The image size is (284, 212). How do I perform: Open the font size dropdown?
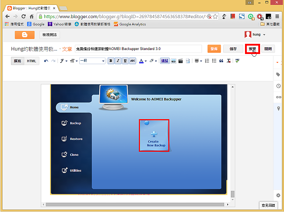pos(74,61)
